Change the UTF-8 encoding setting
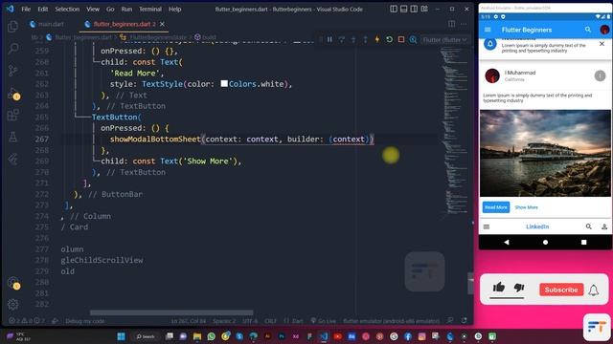This screenshot has width=613, height=344. (x=250, y=321)
